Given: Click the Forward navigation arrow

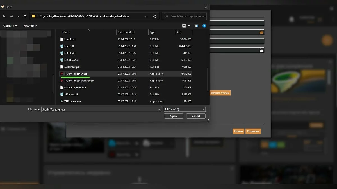Looking at the screenshot, I should 12,17.
